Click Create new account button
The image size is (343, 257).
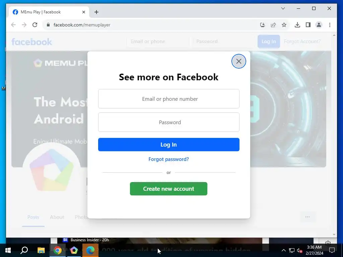click(169, 189)
